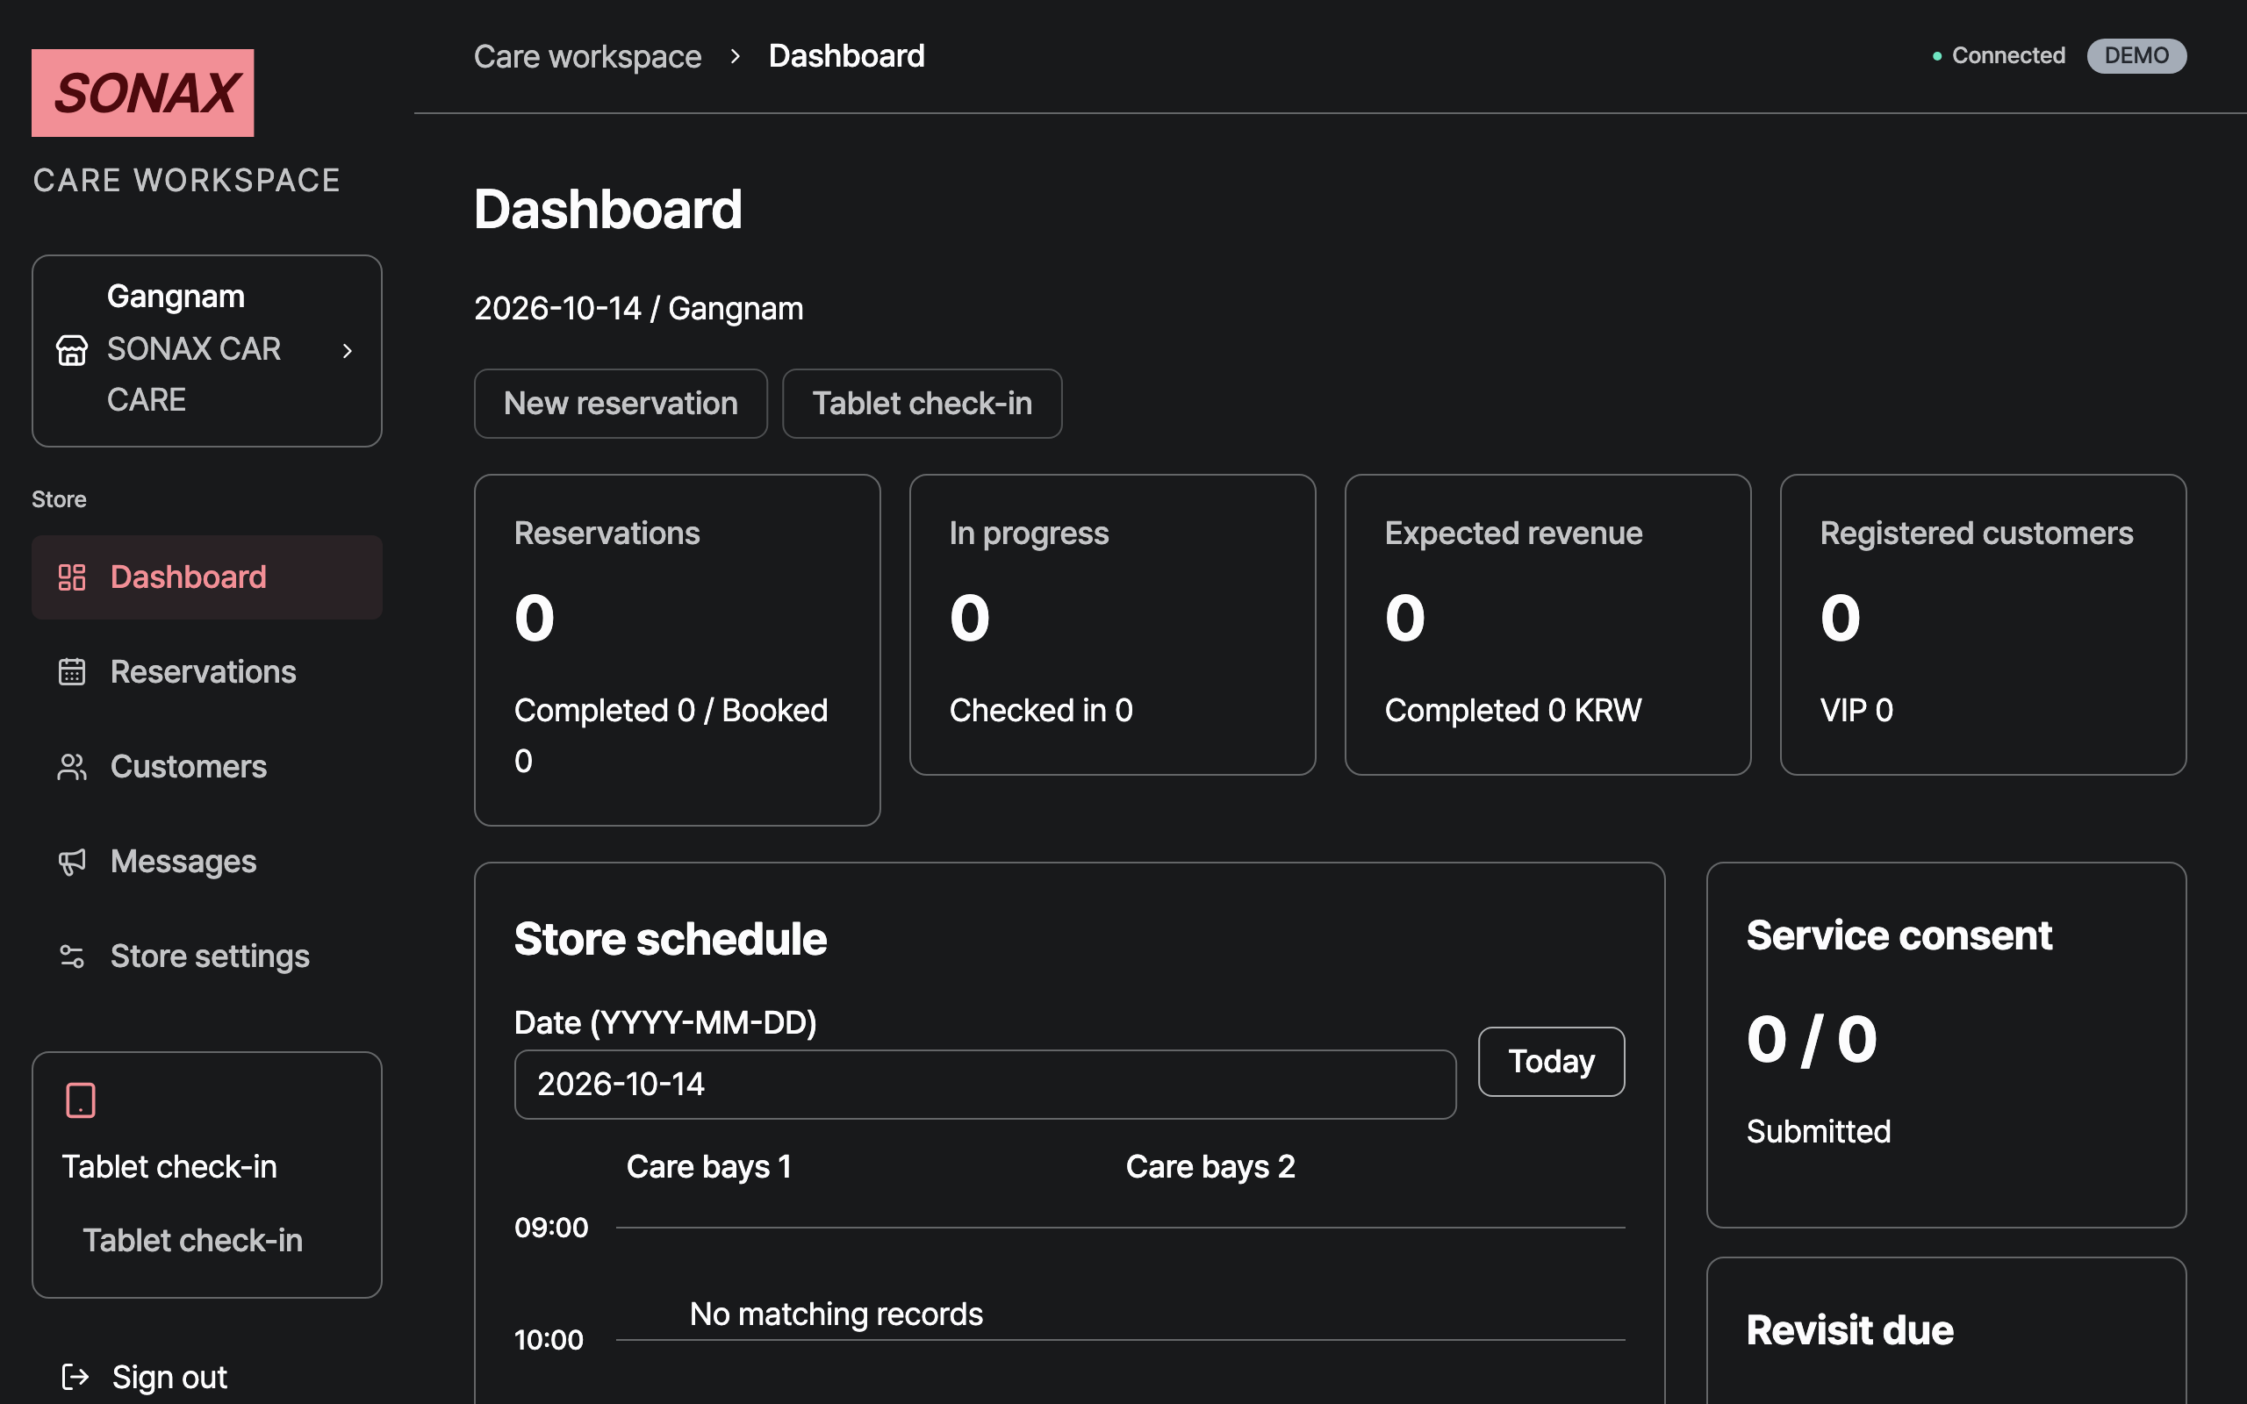2247x1404 pixels.
Task: Open the Reservations stat card
Action: point(677,650)
